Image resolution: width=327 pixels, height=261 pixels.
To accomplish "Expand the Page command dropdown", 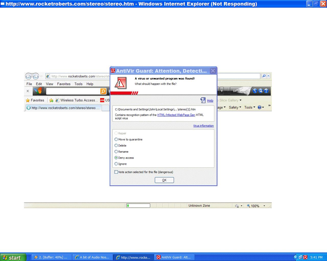I will pyautogui.click(x=225, y=107).
